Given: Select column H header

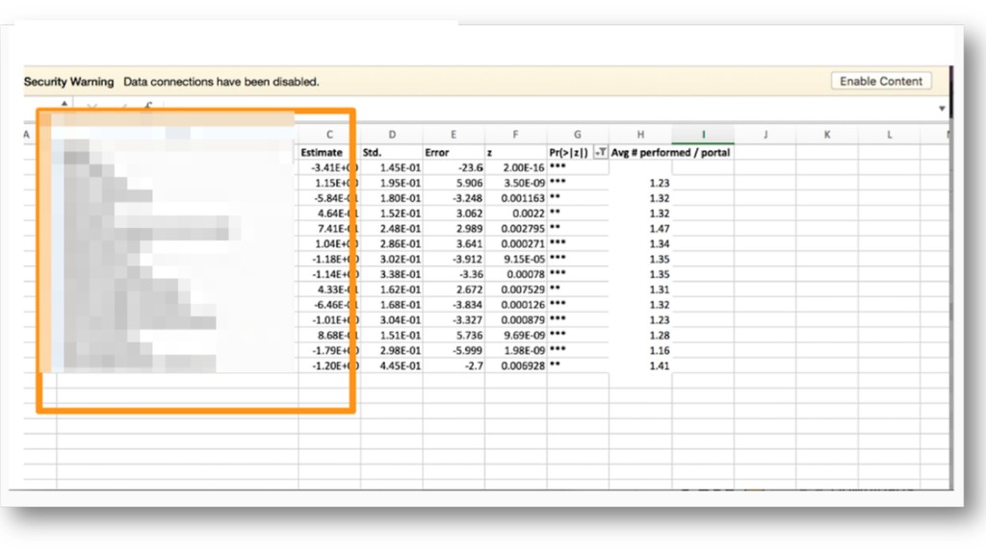Looking at the screenshot, I should [x=640, y=135].
